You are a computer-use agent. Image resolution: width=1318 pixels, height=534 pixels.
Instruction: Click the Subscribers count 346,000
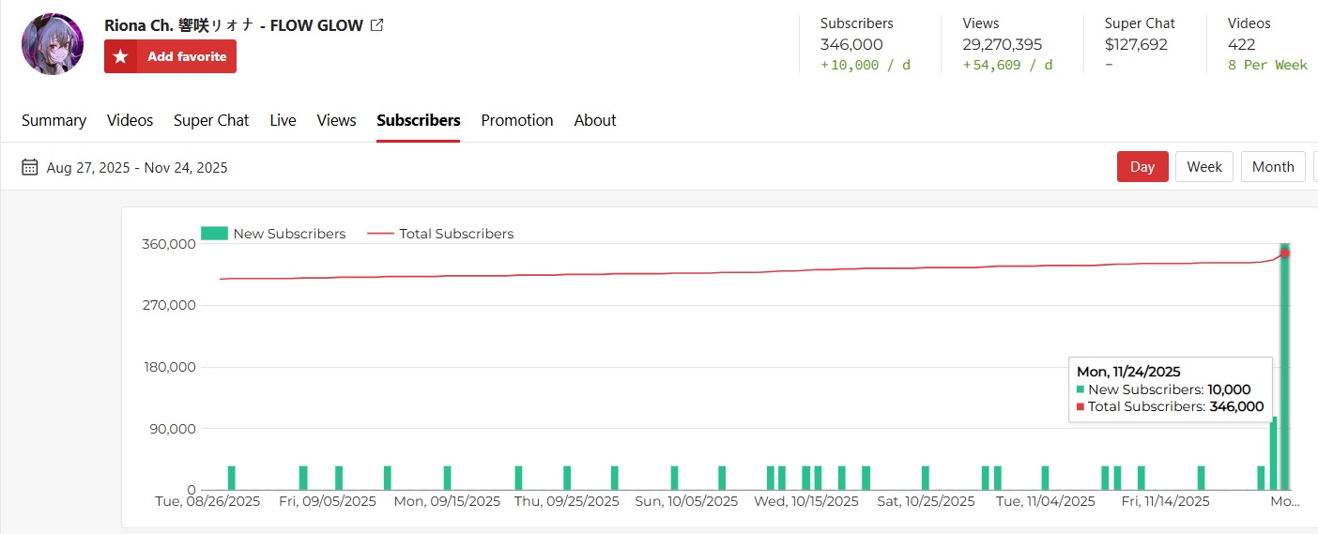tap(852, 44)
